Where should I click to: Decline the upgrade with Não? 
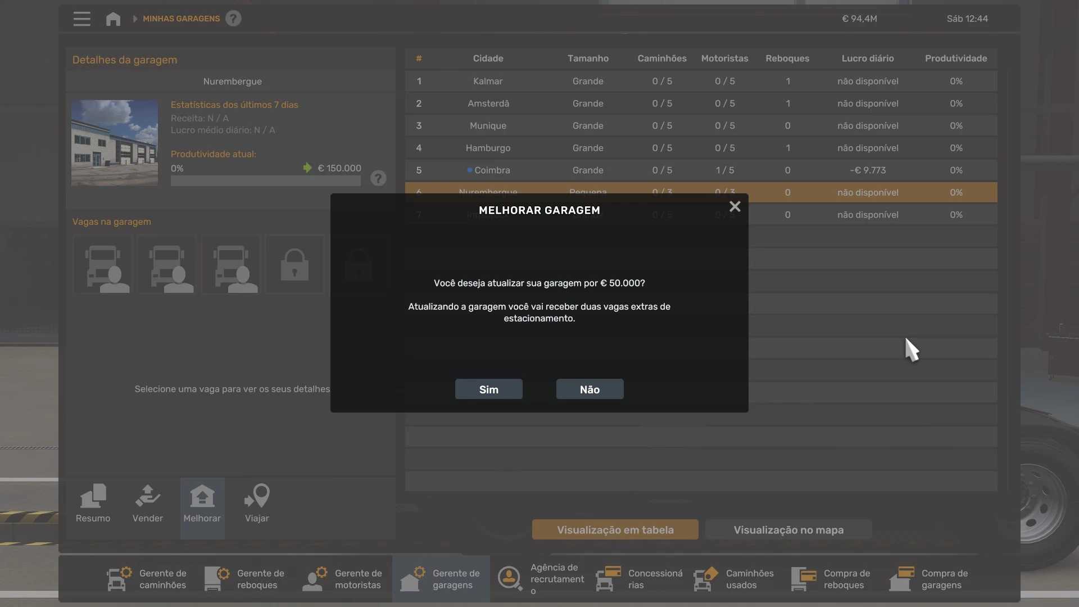(590, 389)
